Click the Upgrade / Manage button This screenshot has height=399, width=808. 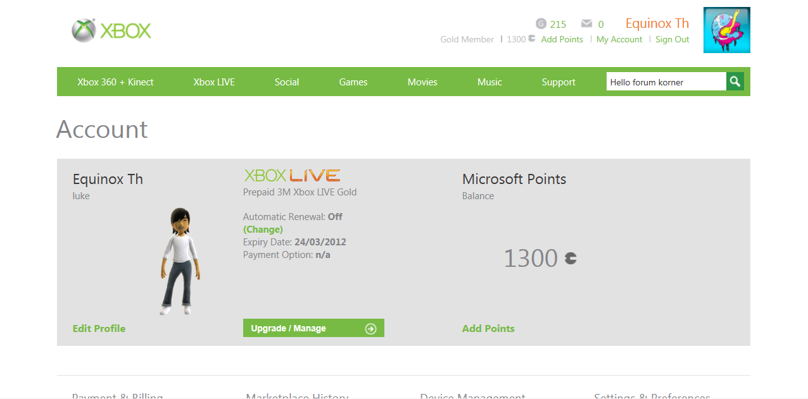pos(313,328)
